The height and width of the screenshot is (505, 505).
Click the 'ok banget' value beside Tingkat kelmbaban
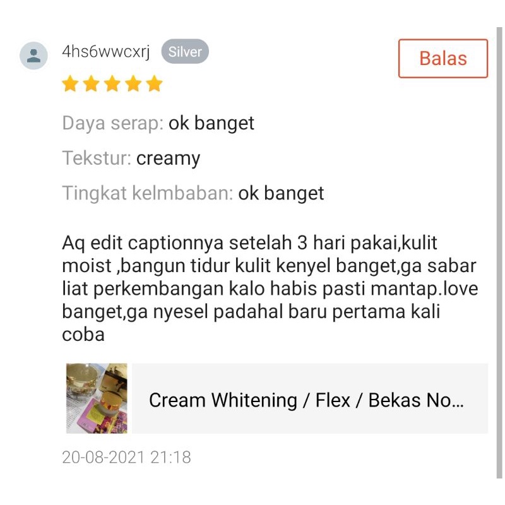coord(281,193)
